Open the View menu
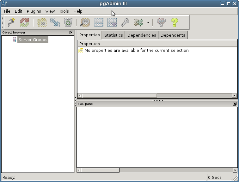Image resolution: width=239 pixels, height=182 pixels. point(50,11)
